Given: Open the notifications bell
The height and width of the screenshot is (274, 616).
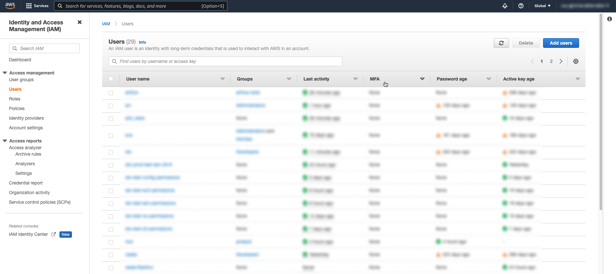Looking at the screenshot, I should pos(505,6).
